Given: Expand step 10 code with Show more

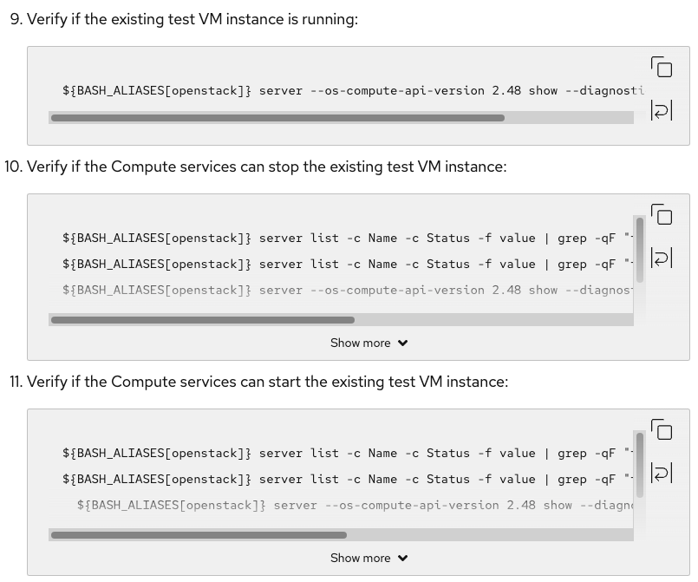Looking at the screenshot, I should pos(369,343).
